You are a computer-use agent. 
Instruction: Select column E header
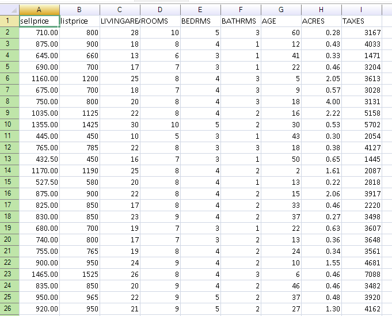point(200,10)
